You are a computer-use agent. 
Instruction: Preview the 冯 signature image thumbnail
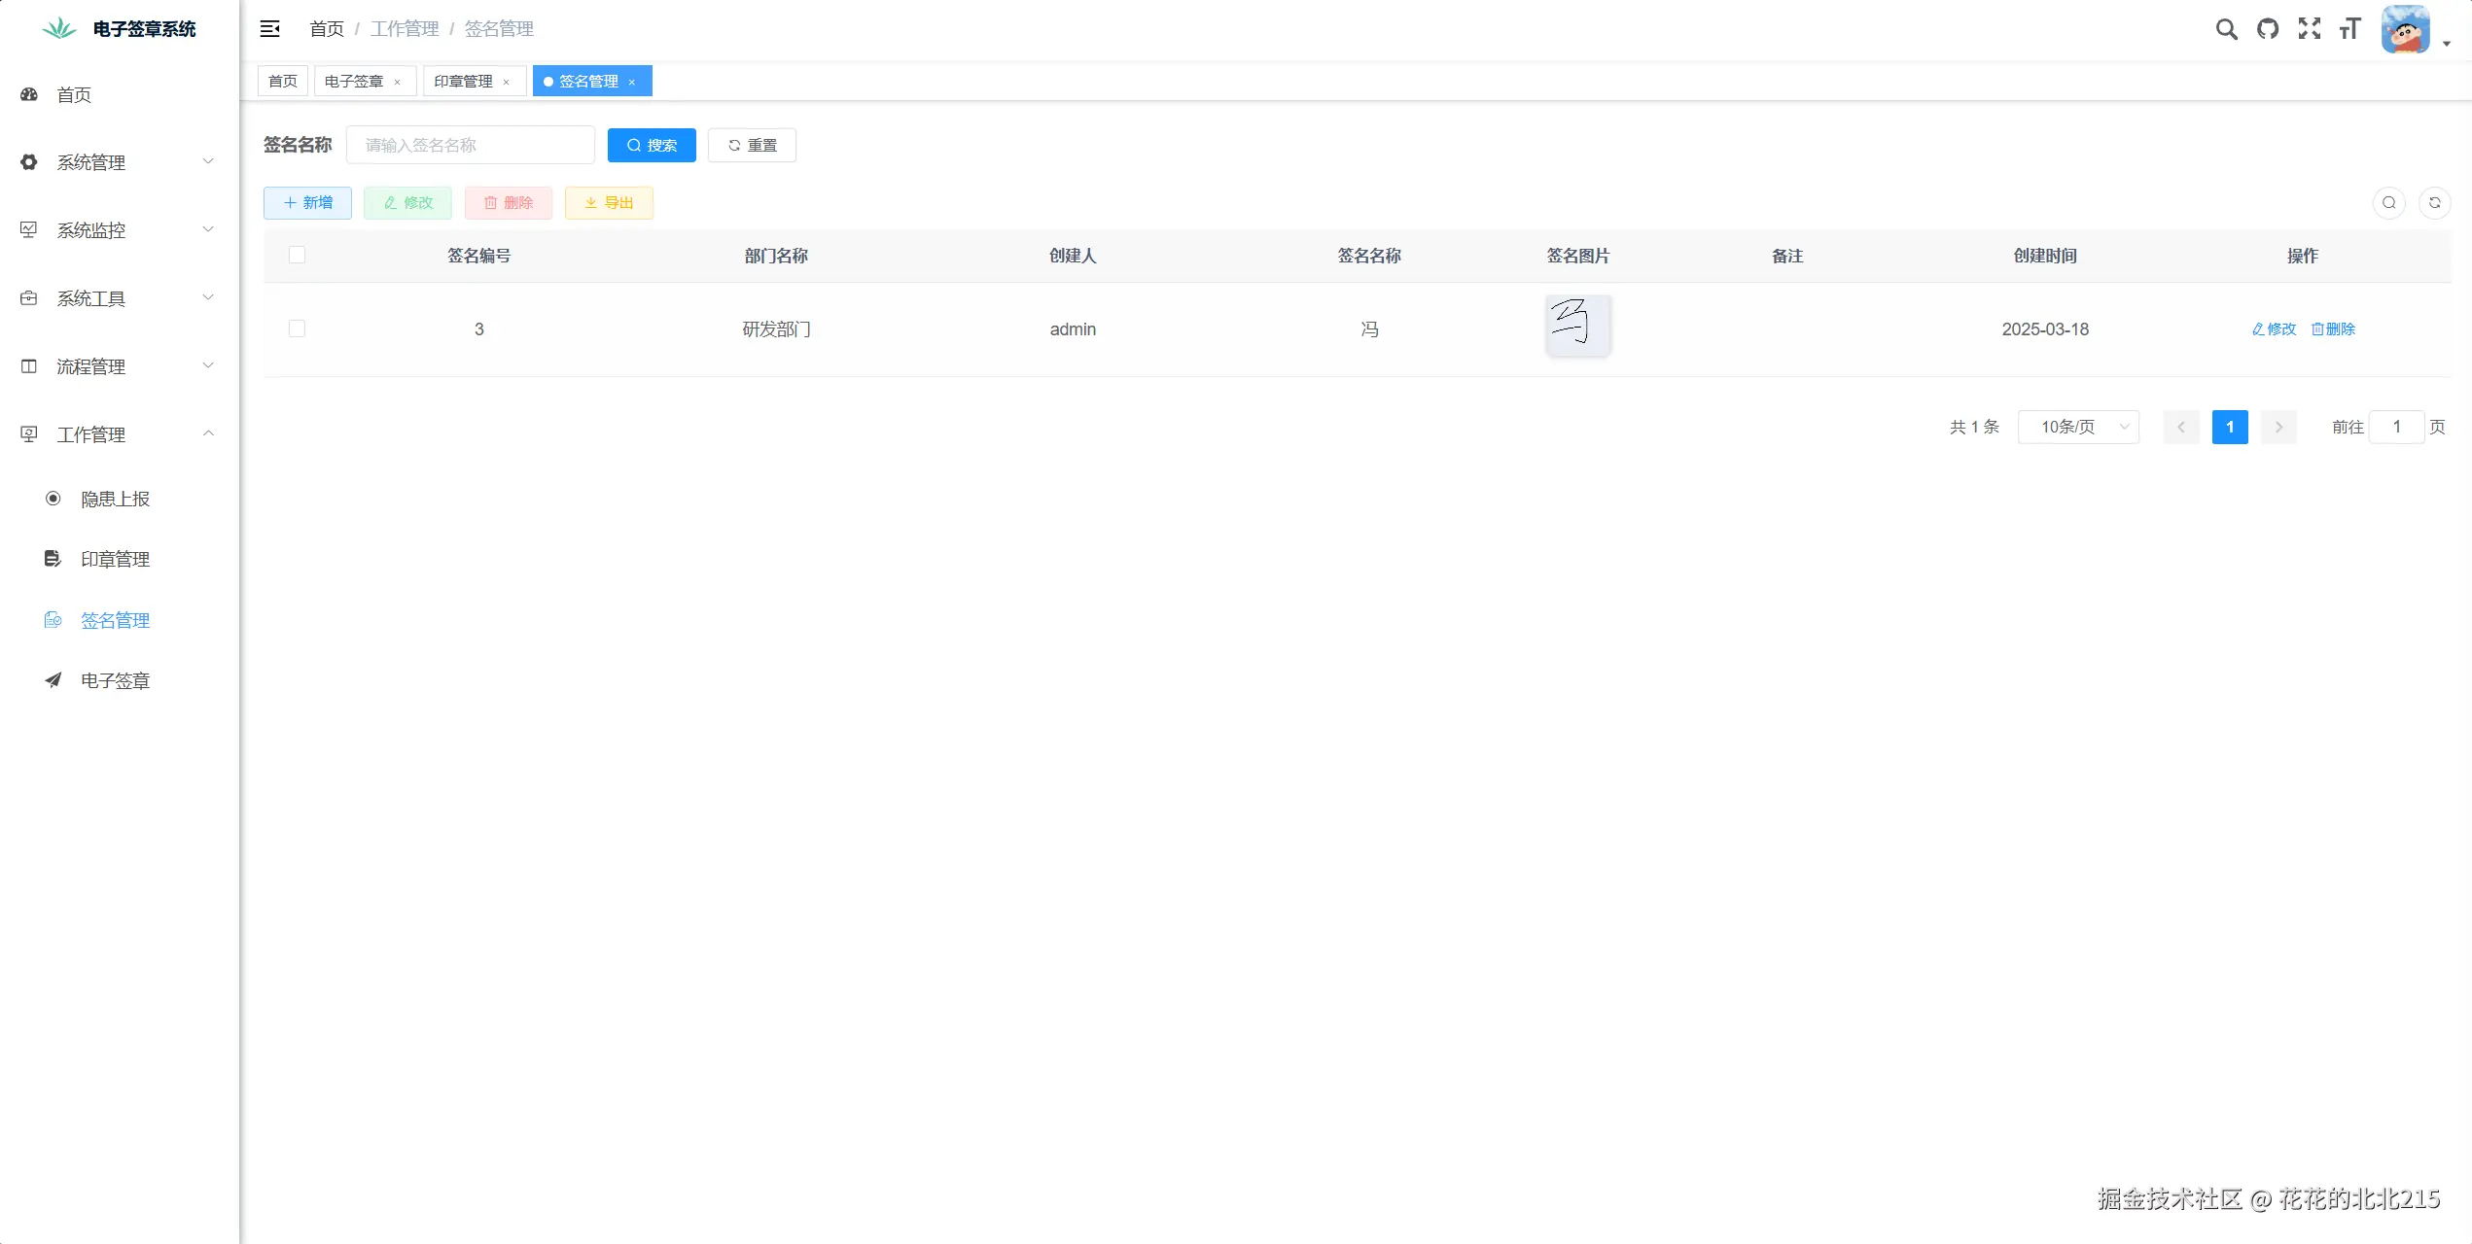pos(1577,326)
